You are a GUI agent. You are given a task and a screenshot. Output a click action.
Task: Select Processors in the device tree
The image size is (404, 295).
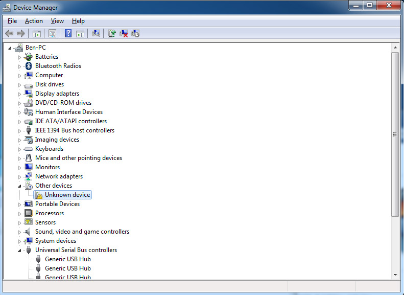point(49,213)
